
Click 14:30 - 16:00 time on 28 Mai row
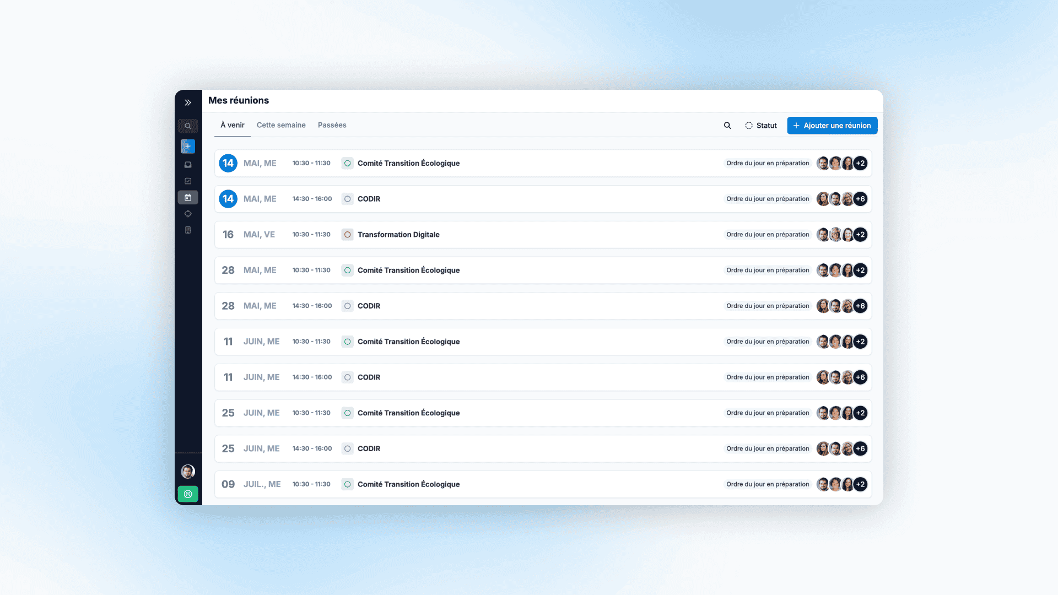312,306
